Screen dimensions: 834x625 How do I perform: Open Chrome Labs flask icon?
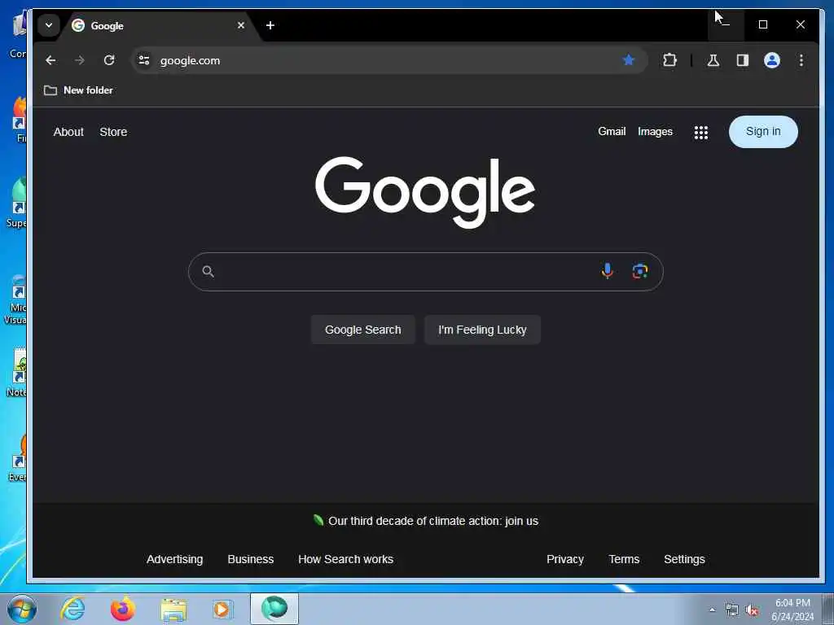[713, 60]
